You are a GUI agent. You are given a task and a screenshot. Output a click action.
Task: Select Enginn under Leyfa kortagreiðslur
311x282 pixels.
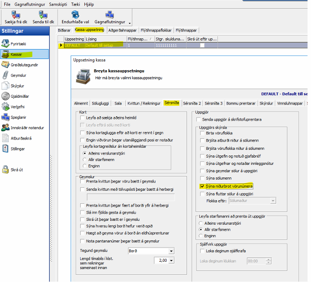point(85,165)
